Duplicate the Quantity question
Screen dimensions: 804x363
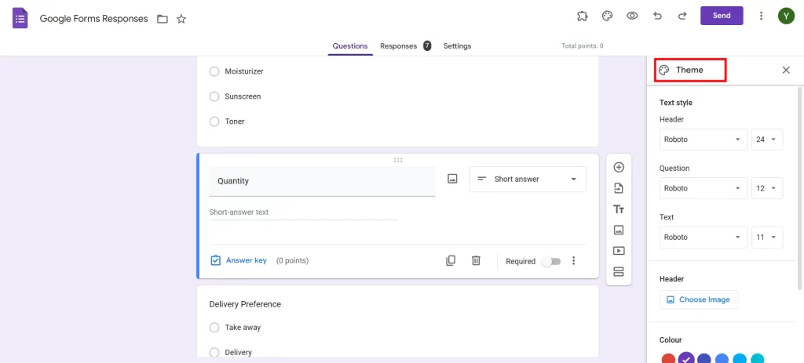(451, 260)
